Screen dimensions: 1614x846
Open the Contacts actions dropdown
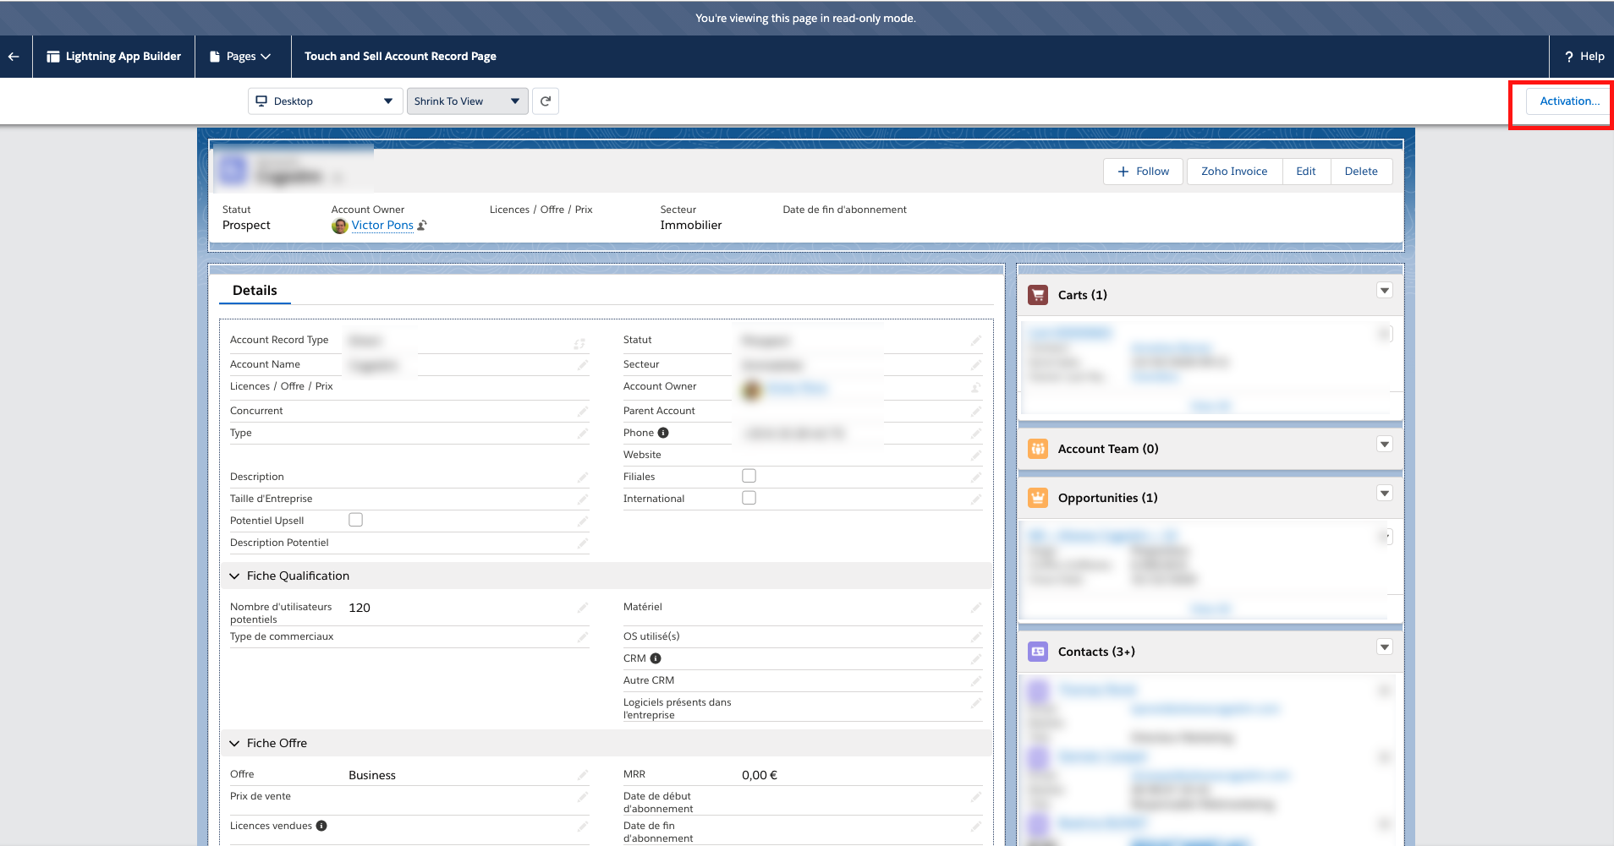coord(1385,647)
